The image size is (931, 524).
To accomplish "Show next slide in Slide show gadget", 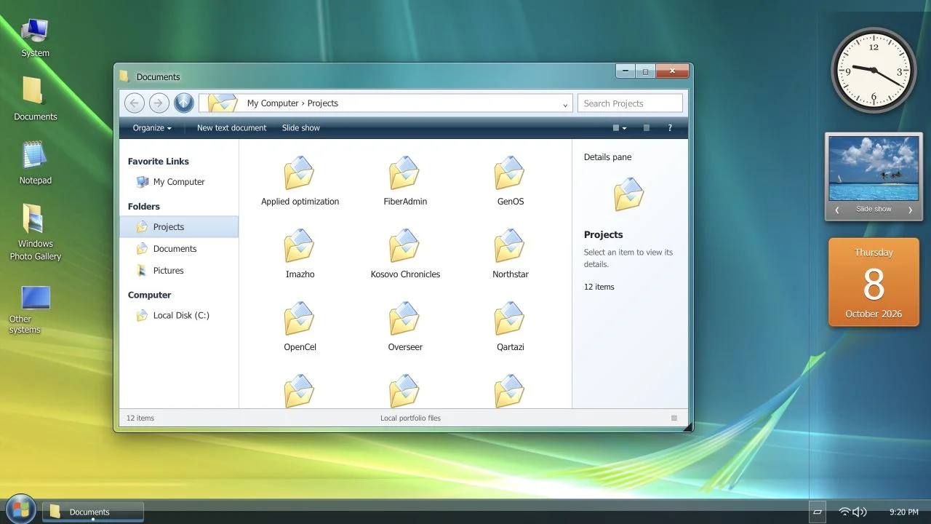I will [x=910, y=210].
